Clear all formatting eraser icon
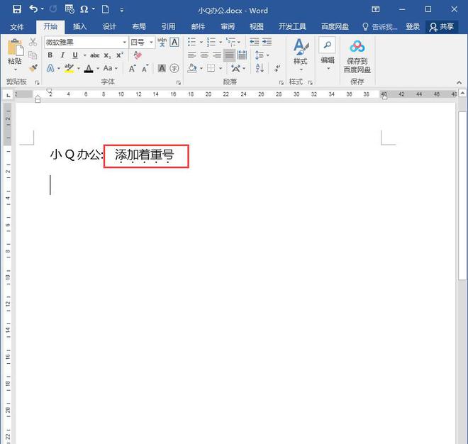Image resolution: width=468 pixels, height=444 pixels. click(x=138, y=55)
